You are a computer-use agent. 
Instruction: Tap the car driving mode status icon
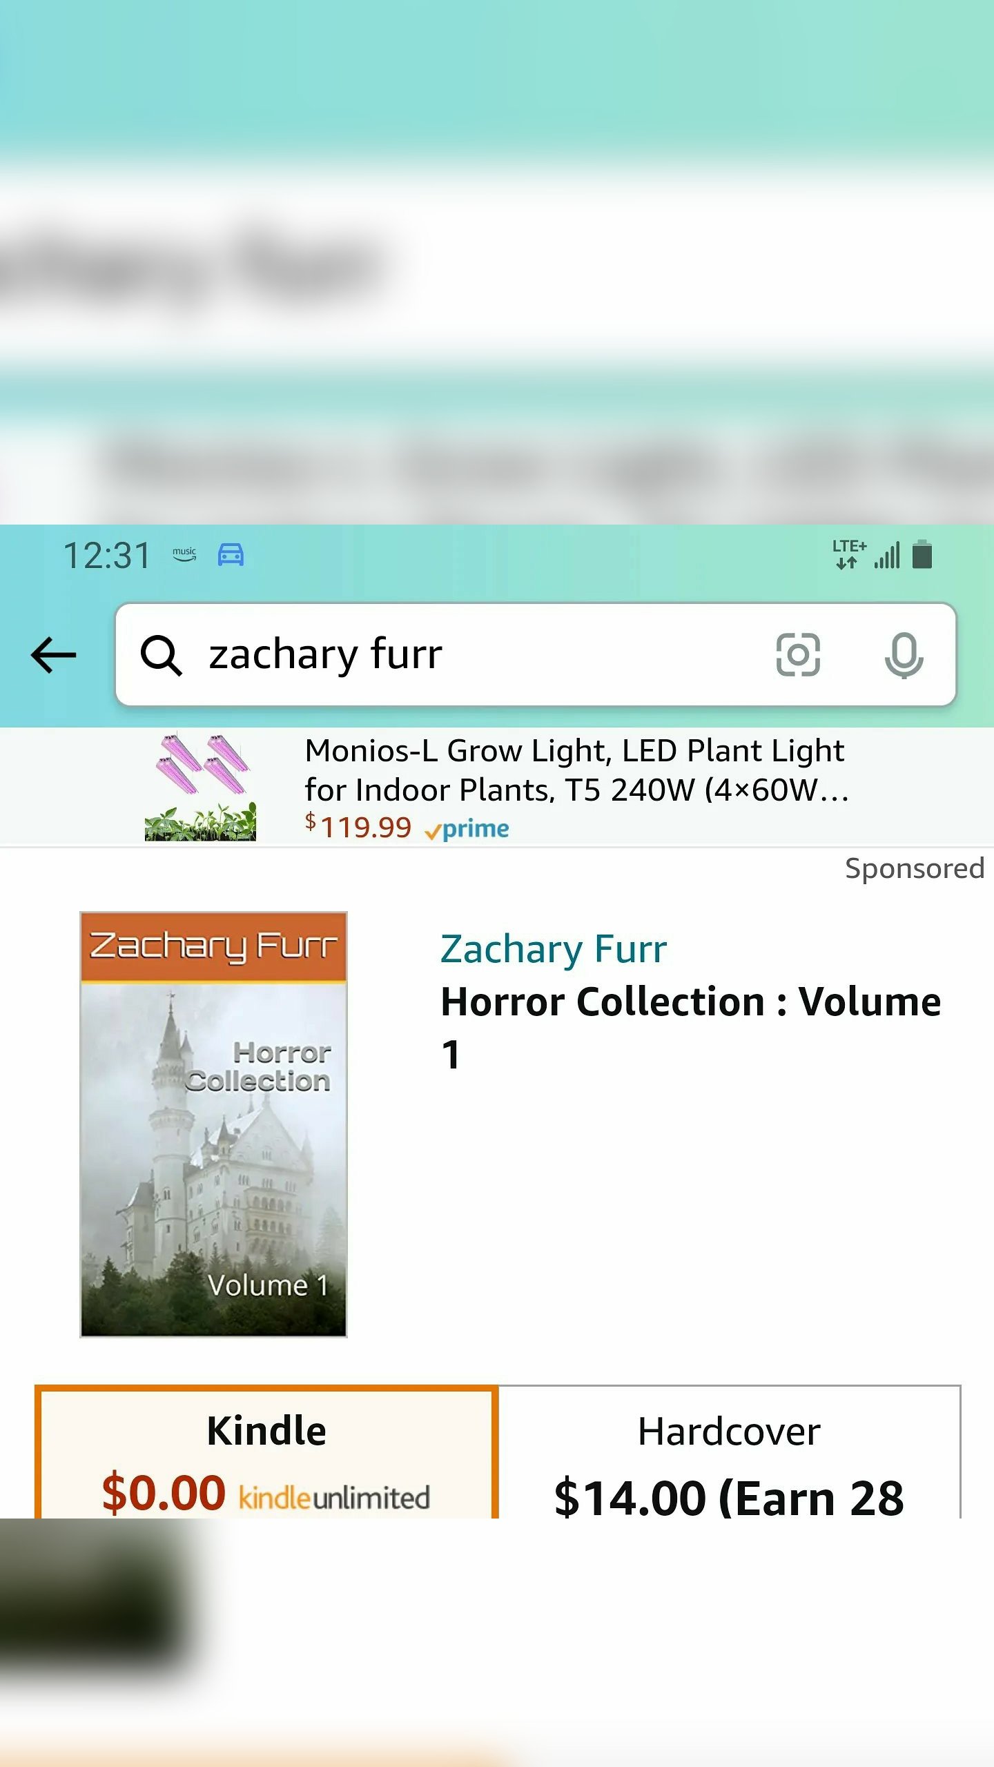(231, 554)
